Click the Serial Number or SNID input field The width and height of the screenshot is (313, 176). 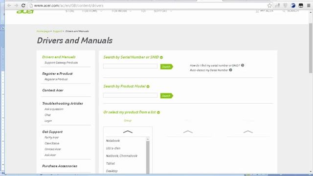coord(130,66)
